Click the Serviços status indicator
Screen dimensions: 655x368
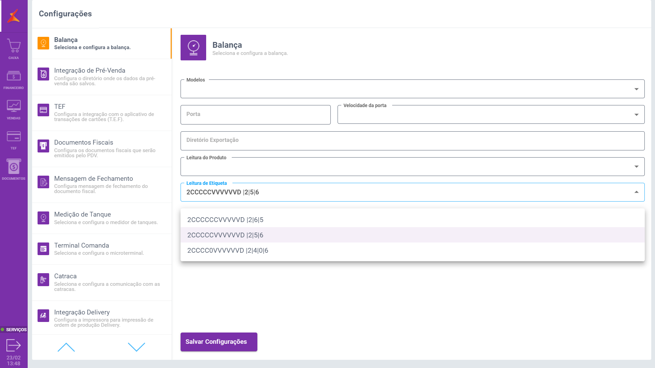[14, 329]
